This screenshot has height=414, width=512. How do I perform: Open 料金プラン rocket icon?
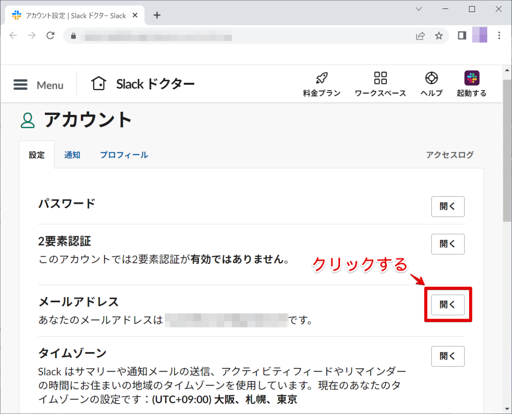pyautogui.click(x=322, y=78)
